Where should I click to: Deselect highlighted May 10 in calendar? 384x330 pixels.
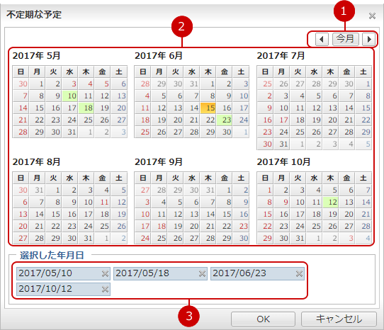pyautogui.click(x=70, y=96)
